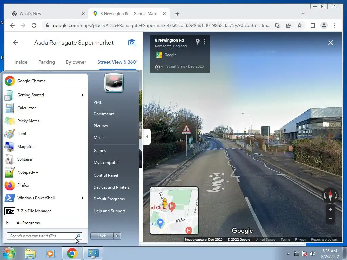The height and width of the screenshot is (260, 347).
Task: Open the Chrome profile avatar icon
Action: pos(324,25)
